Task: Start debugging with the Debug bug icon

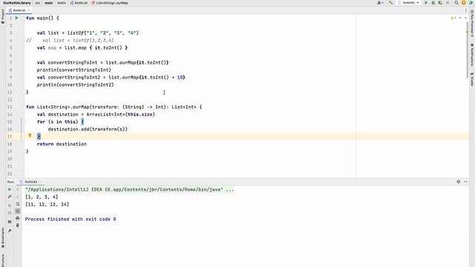Action: coord(433,3)
